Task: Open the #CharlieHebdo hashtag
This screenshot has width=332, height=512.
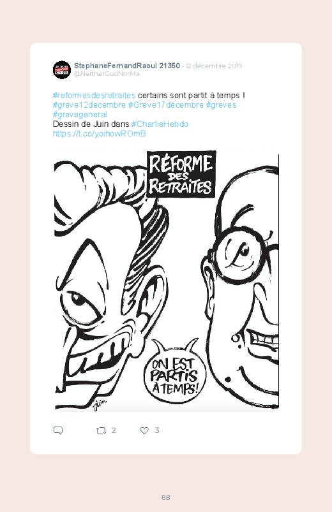Action: (160, 124)
